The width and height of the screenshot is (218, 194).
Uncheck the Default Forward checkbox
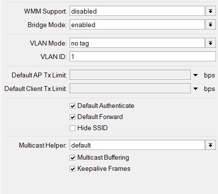coord(73,117)
